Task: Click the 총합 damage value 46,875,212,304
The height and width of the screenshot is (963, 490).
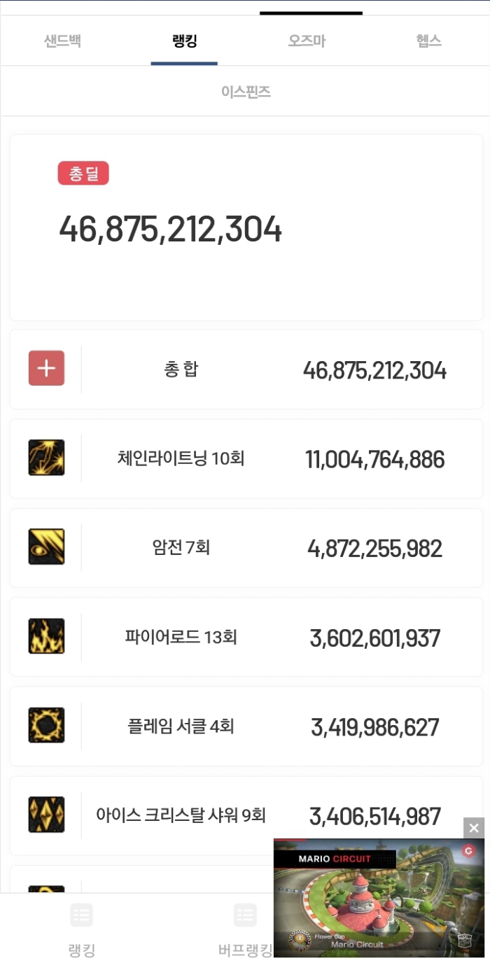Action: [374, 370]
